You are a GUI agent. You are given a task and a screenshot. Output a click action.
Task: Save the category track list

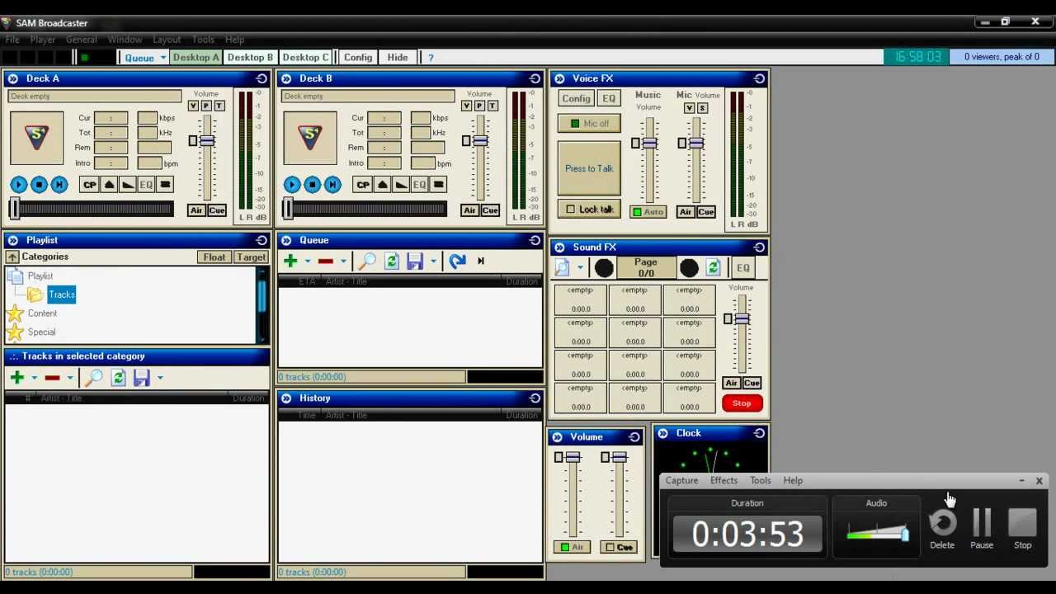click(x=141, y=378)
